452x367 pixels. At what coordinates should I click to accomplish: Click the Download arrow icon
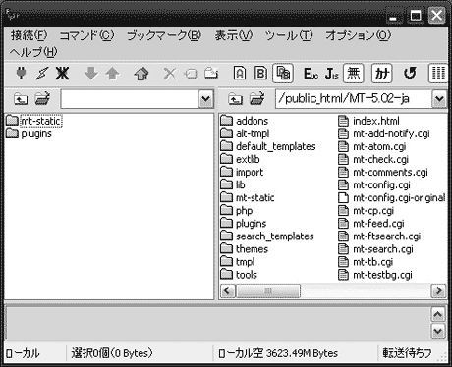(x=91, y=74)
